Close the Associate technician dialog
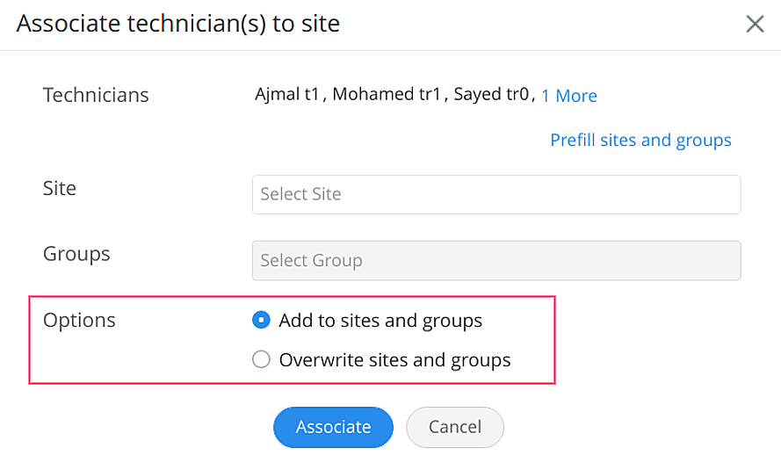This screenshot has width=781, height=470. 755,24
